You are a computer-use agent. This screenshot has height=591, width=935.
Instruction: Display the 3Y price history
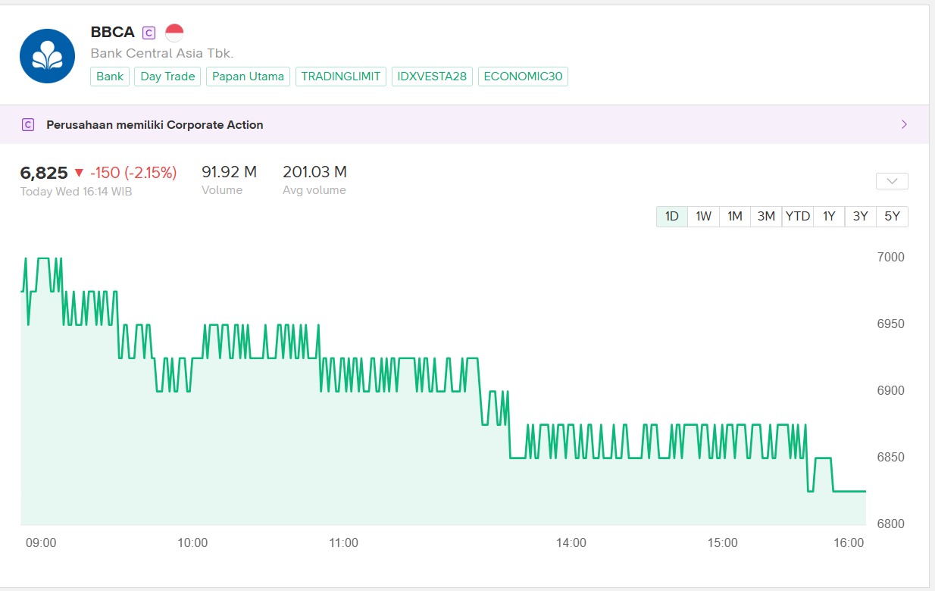pyautogui.click(x=860, y=216)
